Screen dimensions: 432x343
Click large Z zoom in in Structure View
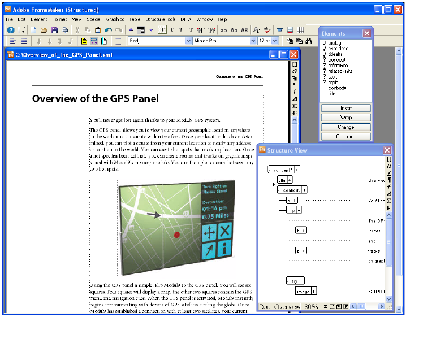click(x=332, y=306)
